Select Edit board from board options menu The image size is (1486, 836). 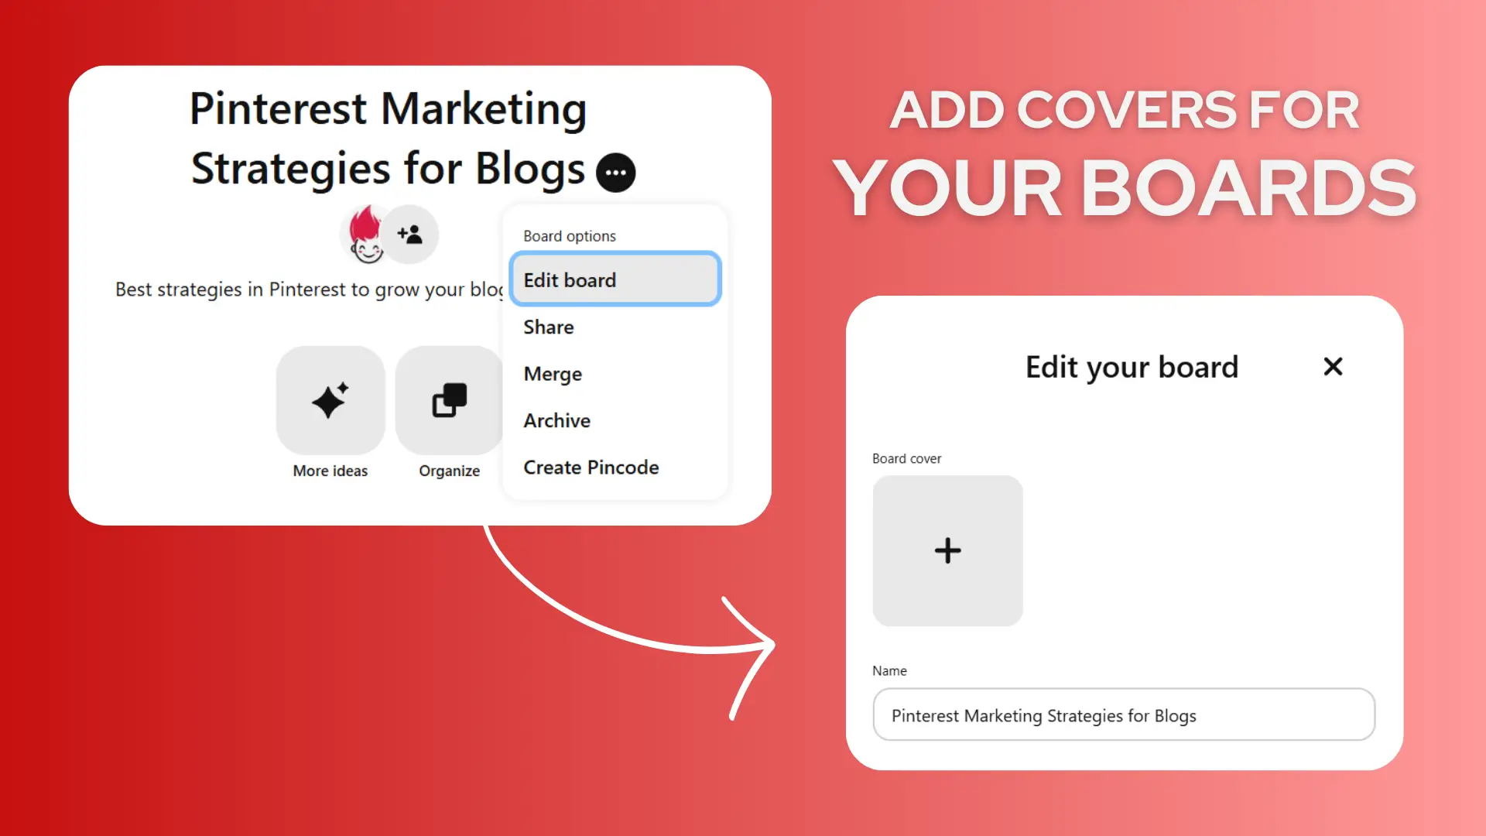click(615, 279)
